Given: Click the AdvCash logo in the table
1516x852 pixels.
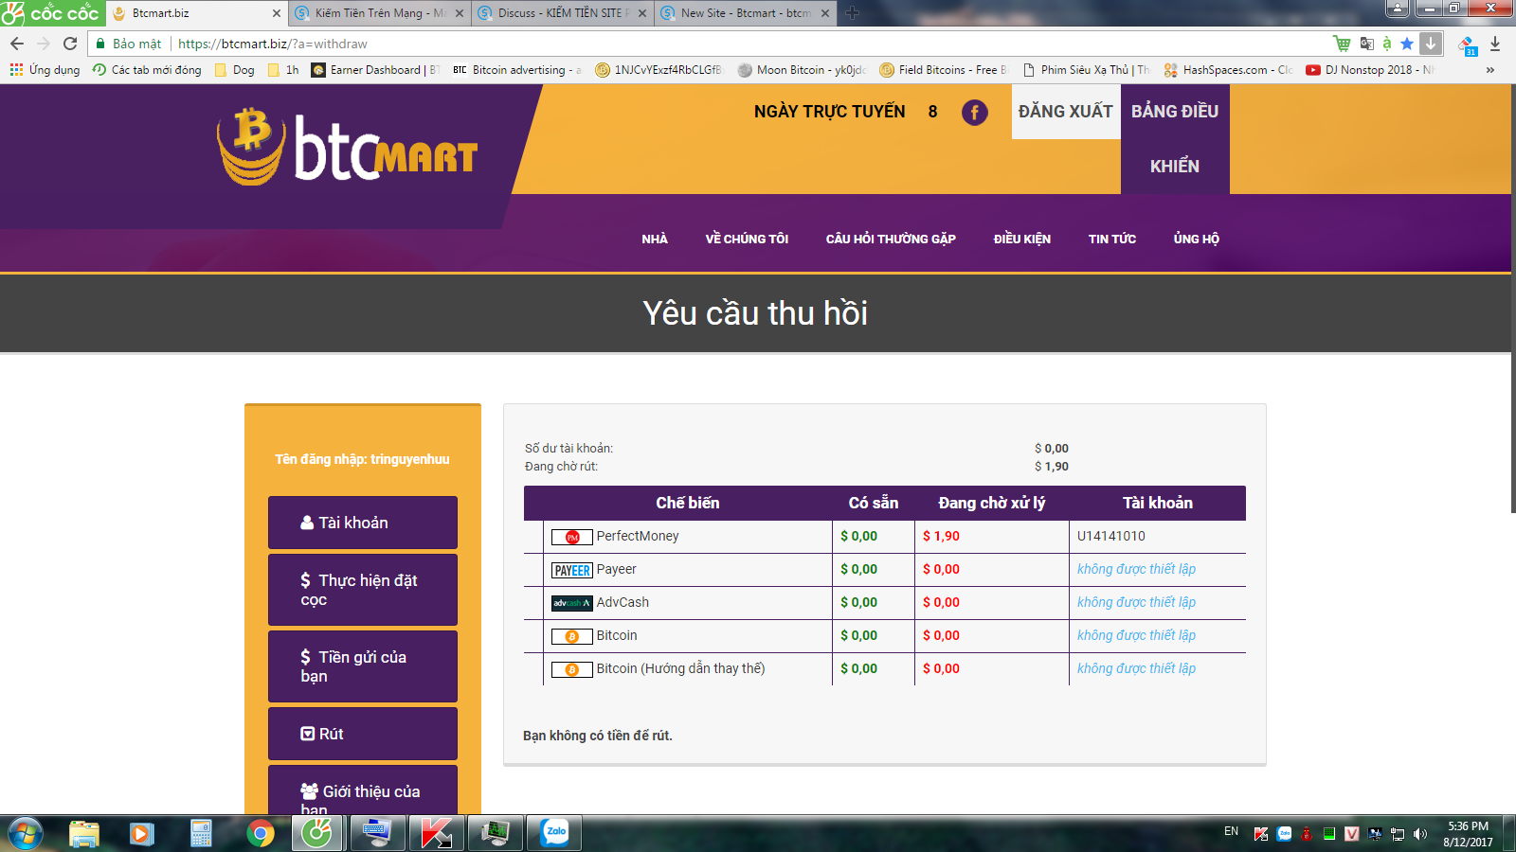Looking at the screenshot, I should [x=572, y=603].
